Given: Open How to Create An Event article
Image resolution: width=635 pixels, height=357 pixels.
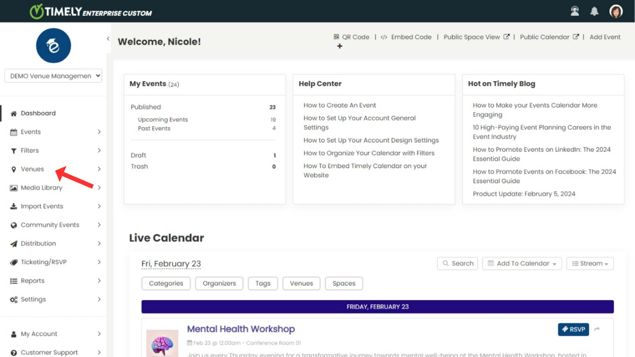Looking at the screenshot, I should (339, 105).
